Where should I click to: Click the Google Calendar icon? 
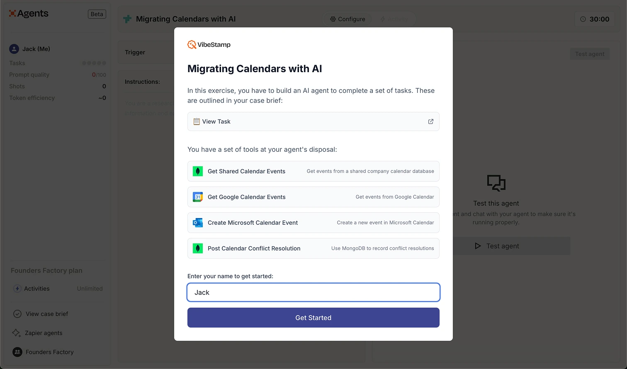pos(198,197)
